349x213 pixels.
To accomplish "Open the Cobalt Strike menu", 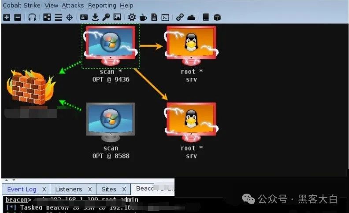I will [22, 5].
